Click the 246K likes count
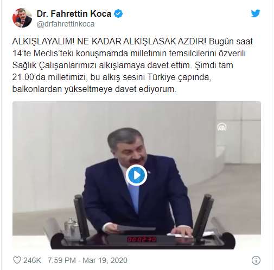The width and height of the screenshot is (274, 270). click(32, 260)
